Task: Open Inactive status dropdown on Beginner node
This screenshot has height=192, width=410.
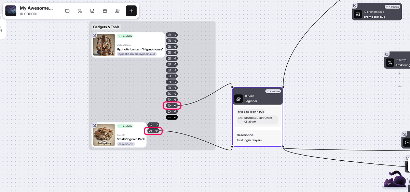Action: click(x=273, y=91)
